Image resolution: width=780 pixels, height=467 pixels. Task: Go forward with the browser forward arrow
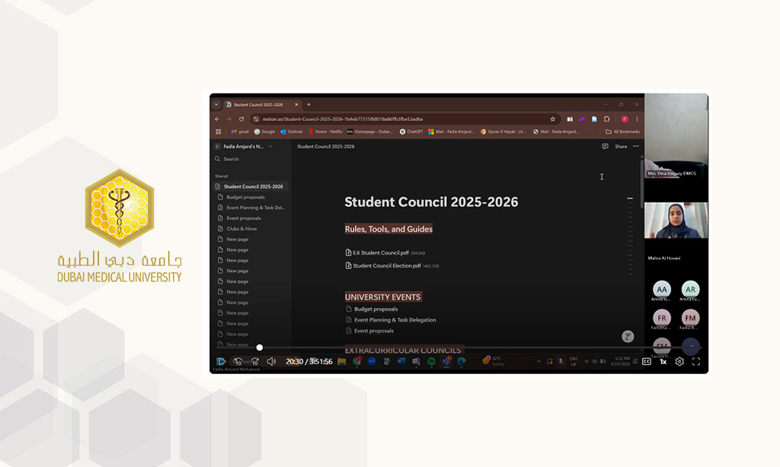pyautogui.click(x=229, y=120)
